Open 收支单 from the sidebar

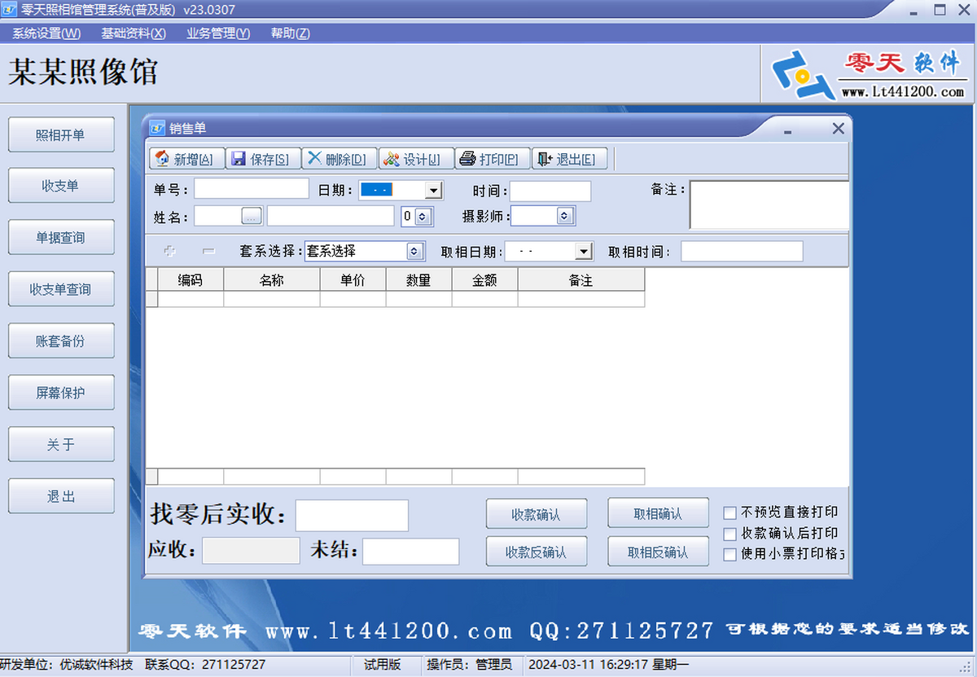click(61, 186)
